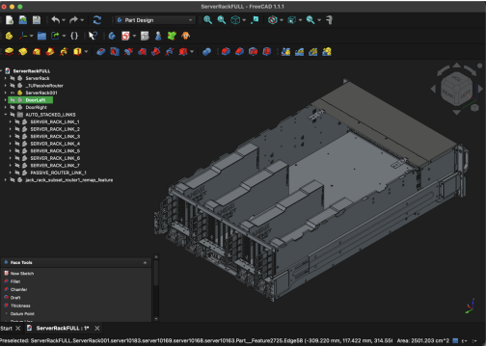Click the macro curly braces icon
Viewport: 486px width, 347px height.
74,36
